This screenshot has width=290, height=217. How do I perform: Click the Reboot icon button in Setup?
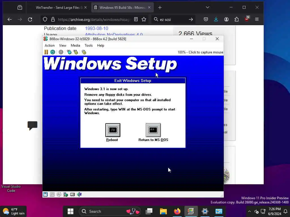pos(113,130)
